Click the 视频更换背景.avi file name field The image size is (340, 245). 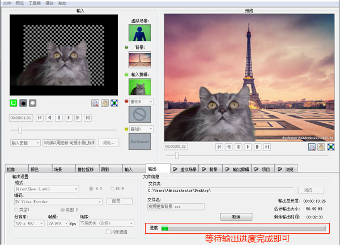176,207
